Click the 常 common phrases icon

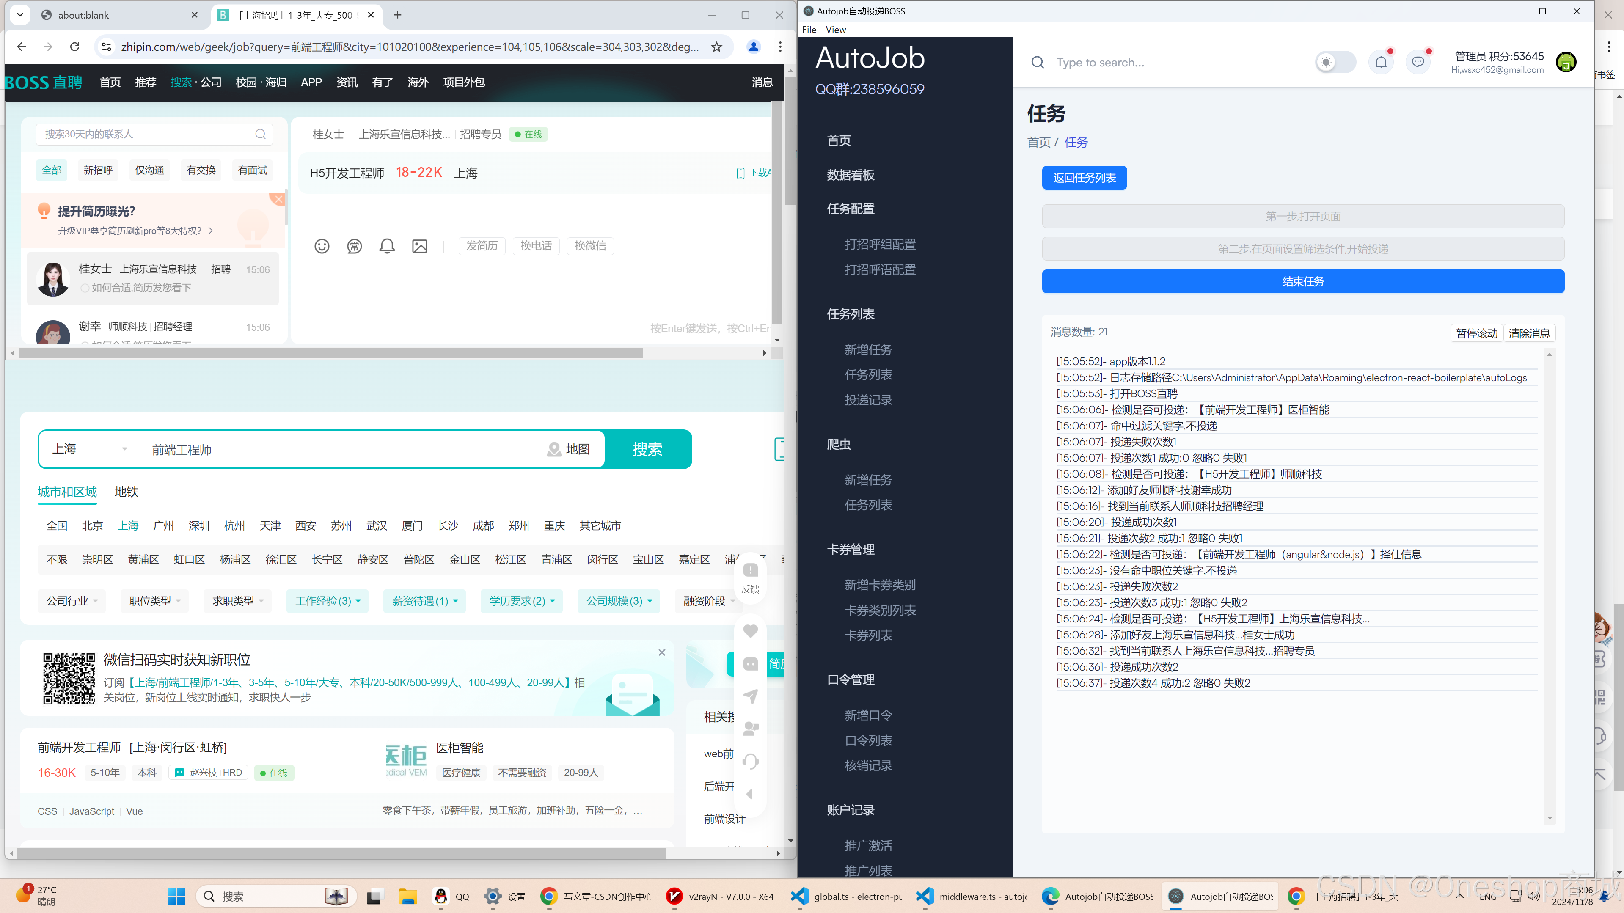(x=354, y=246)
